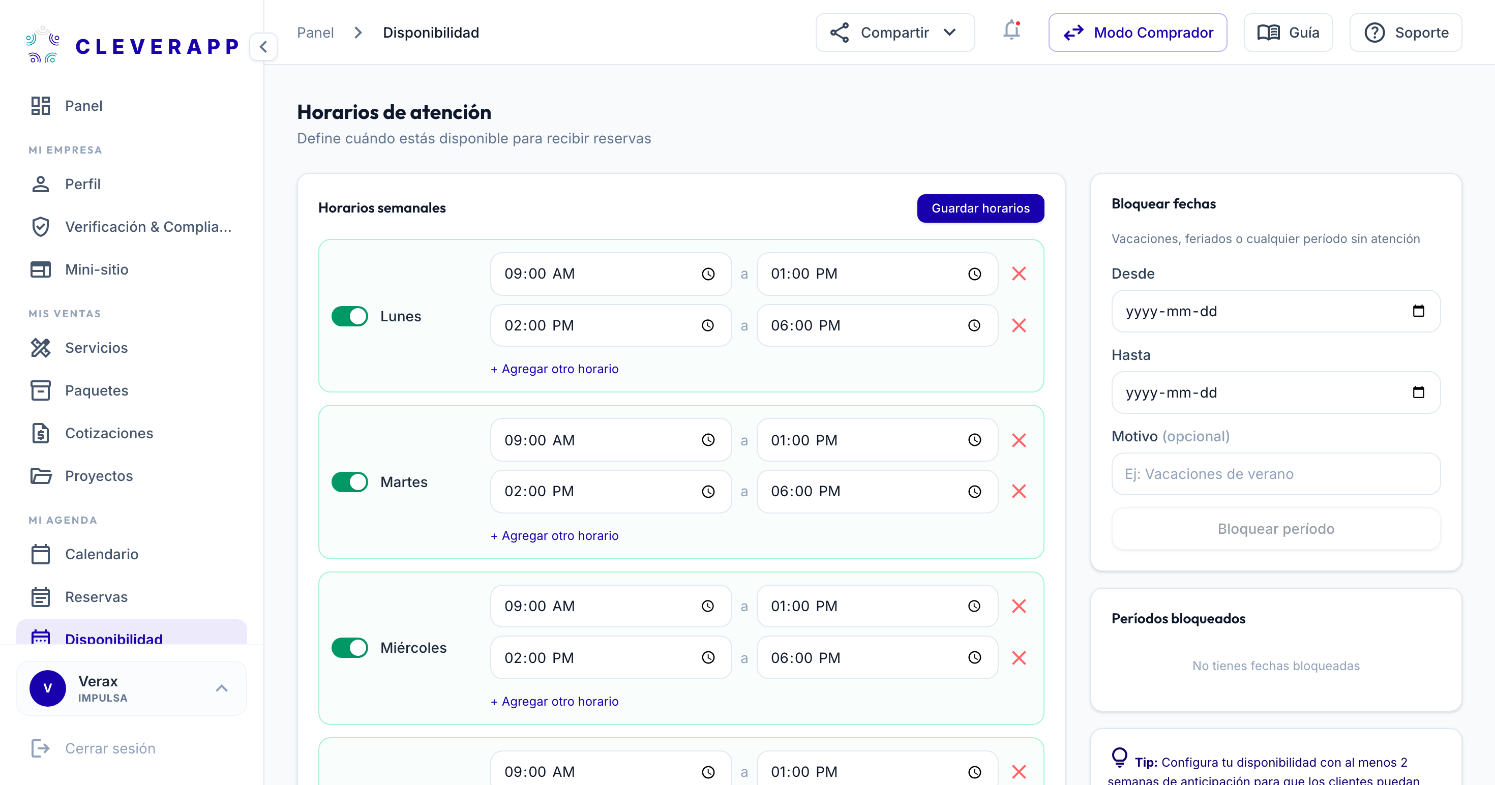
Task: Remove Lunes 02:00 PM time slot
Action: tap(1019, 325)
